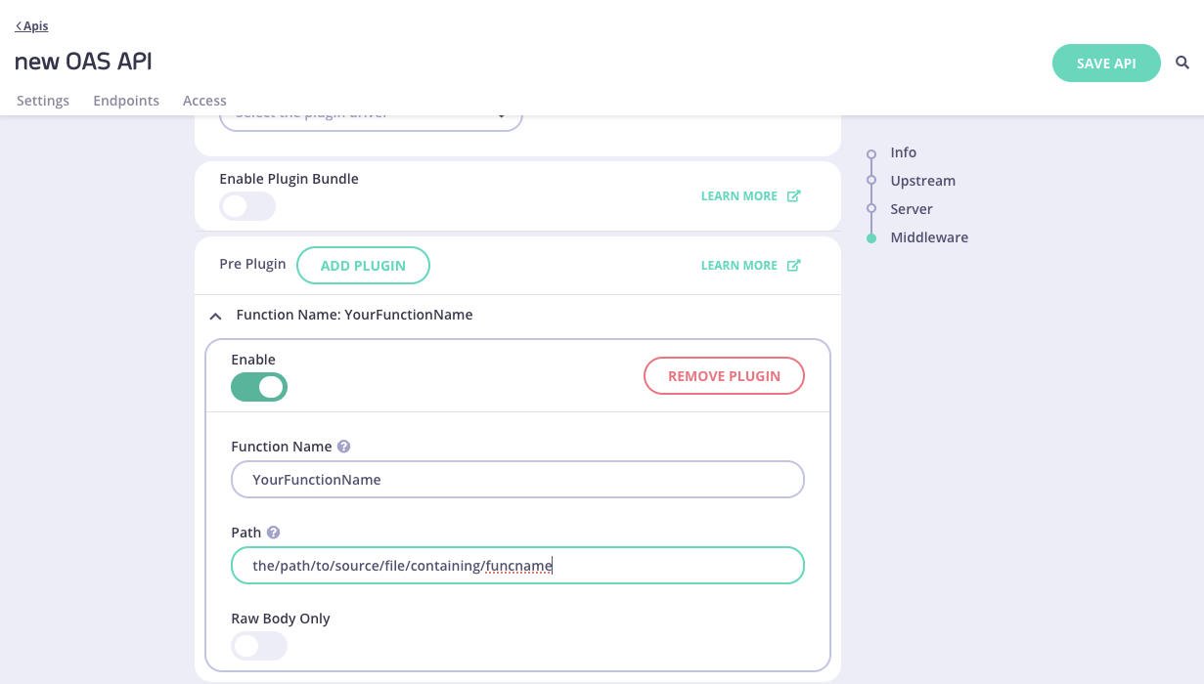
Task: Select the Info step in the sidebar
Action: coord(903,152)
